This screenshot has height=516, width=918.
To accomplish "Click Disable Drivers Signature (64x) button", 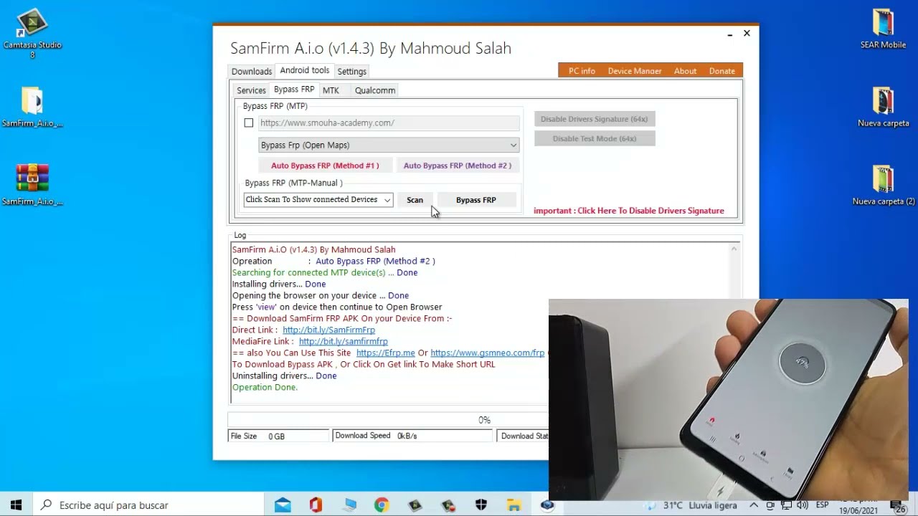I will (595, 119).
